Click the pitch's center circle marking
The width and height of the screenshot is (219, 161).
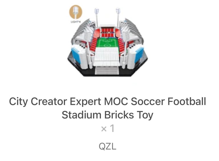(x=108, y=46)
